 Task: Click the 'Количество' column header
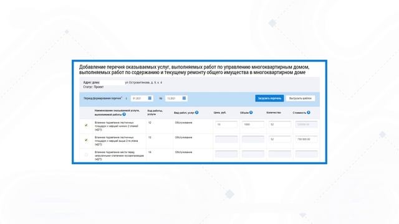(274, 113)
